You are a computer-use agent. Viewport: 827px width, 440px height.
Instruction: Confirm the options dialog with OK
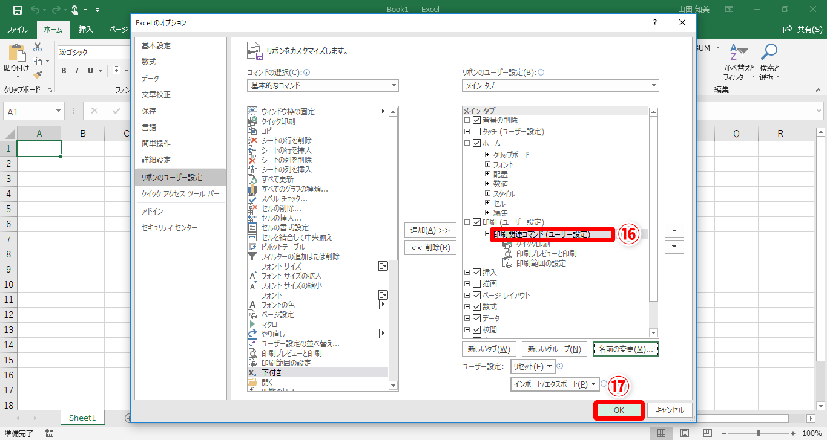(x=618, y=410)
